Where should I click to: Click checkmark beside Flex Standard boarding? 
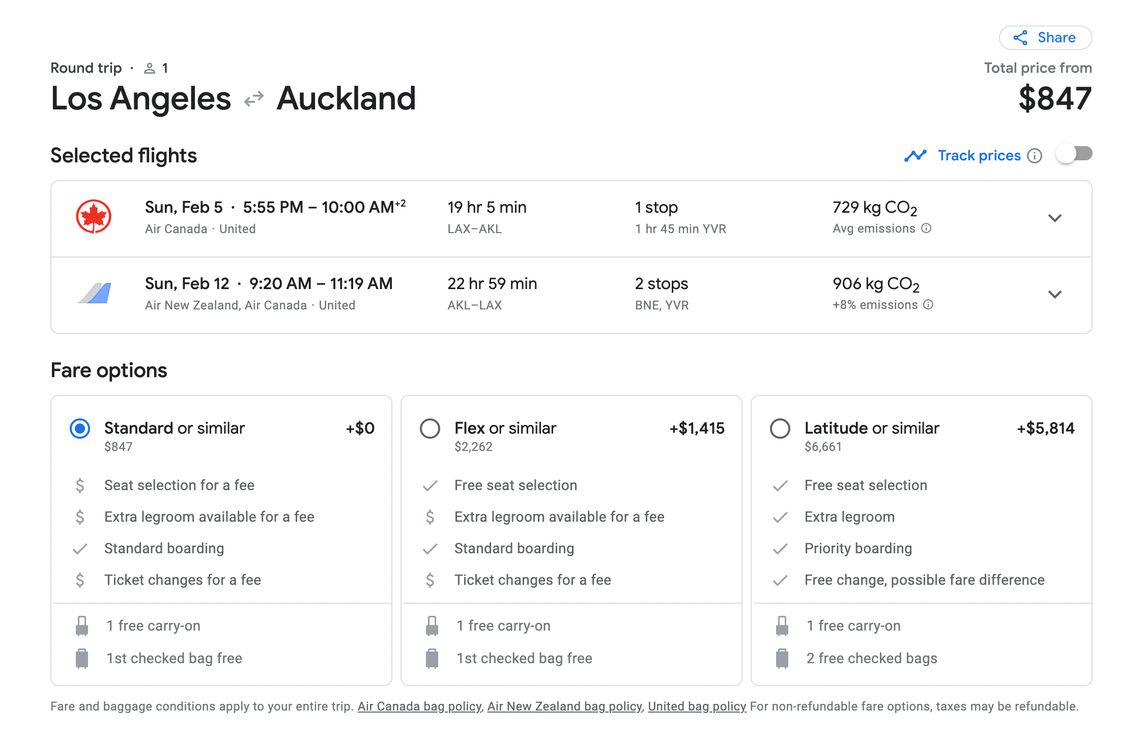(x=430, y=549)
